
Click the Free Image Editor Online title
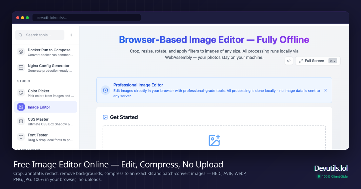pos(118,164)
